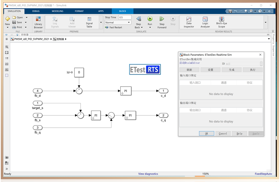The height and width of the screenshot is (182, 280).
Task: Switch to the MODELING tab
Action: [58, 11]
